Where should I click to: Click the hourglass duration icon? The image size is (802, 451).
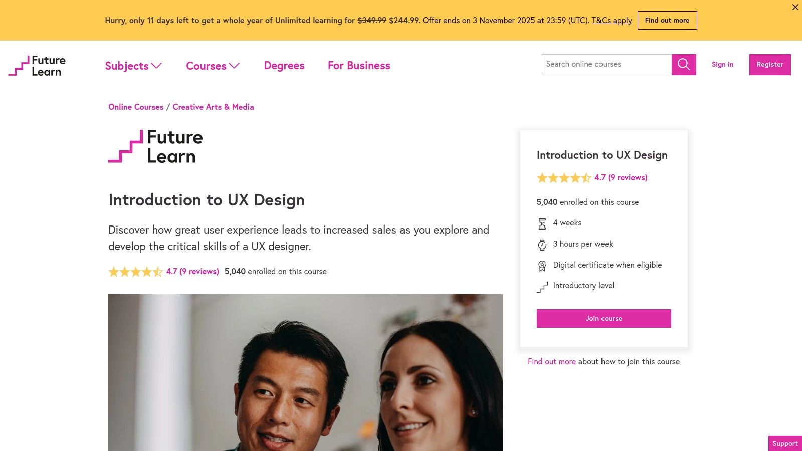click(542, 223)
